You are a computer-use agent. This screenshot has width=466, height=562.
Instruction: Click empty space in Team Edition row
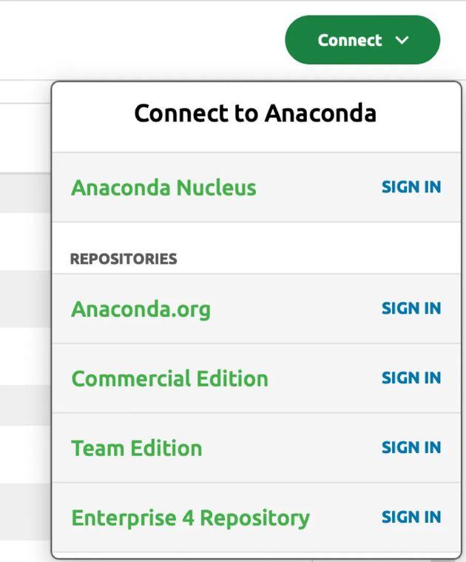292,449
